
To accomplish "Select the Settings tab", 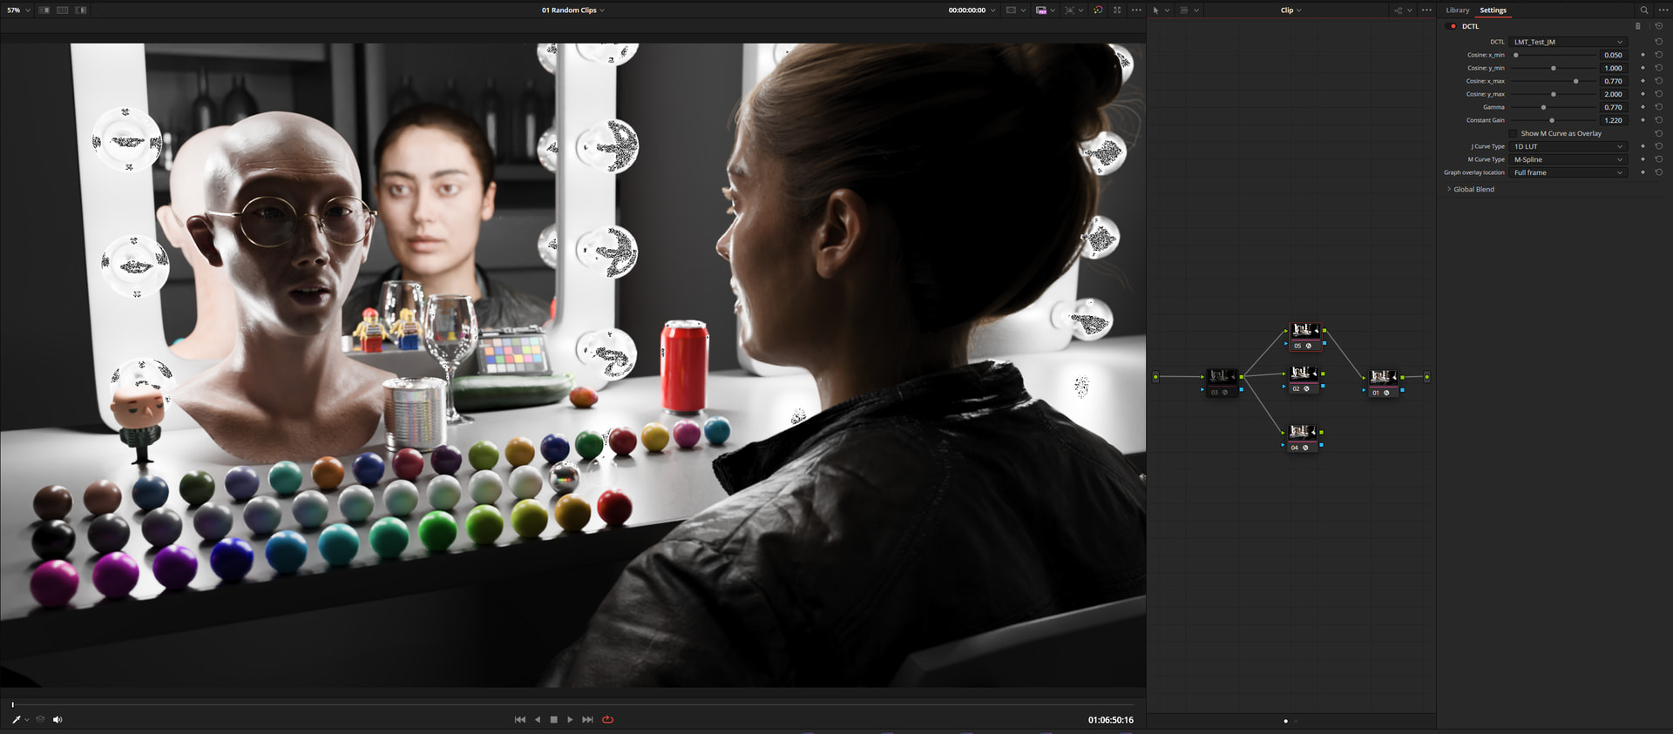I will pyautogui.click(x=1493, y=10).
